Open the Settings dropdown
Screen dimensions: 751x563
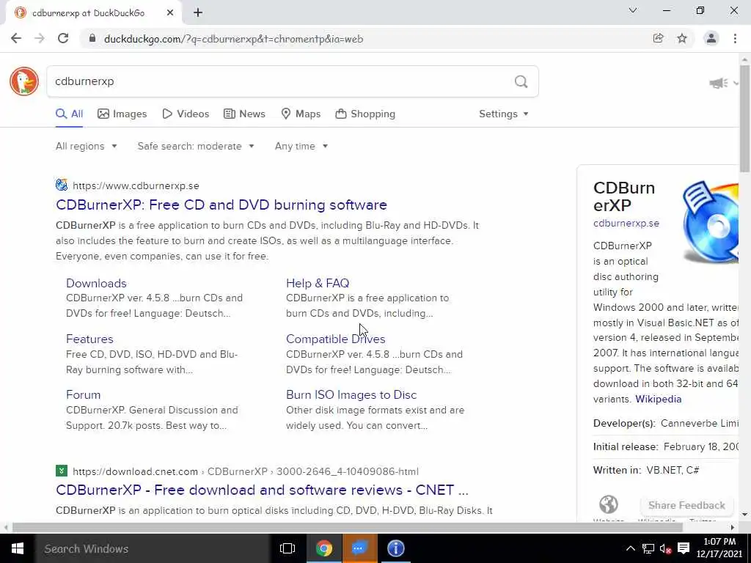tap(504, 114)
